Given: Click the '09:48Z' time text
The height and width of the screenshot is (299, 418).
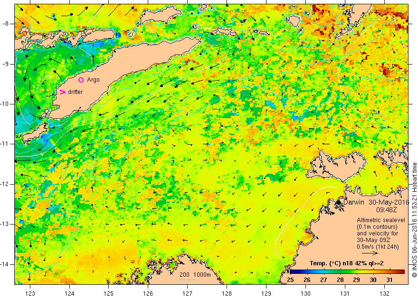Looking at the screenshot, I should pyautogui.click(x=387, y=210).
